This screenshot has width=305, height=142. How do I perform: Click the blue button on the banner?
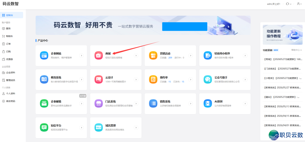click(185, 26)
